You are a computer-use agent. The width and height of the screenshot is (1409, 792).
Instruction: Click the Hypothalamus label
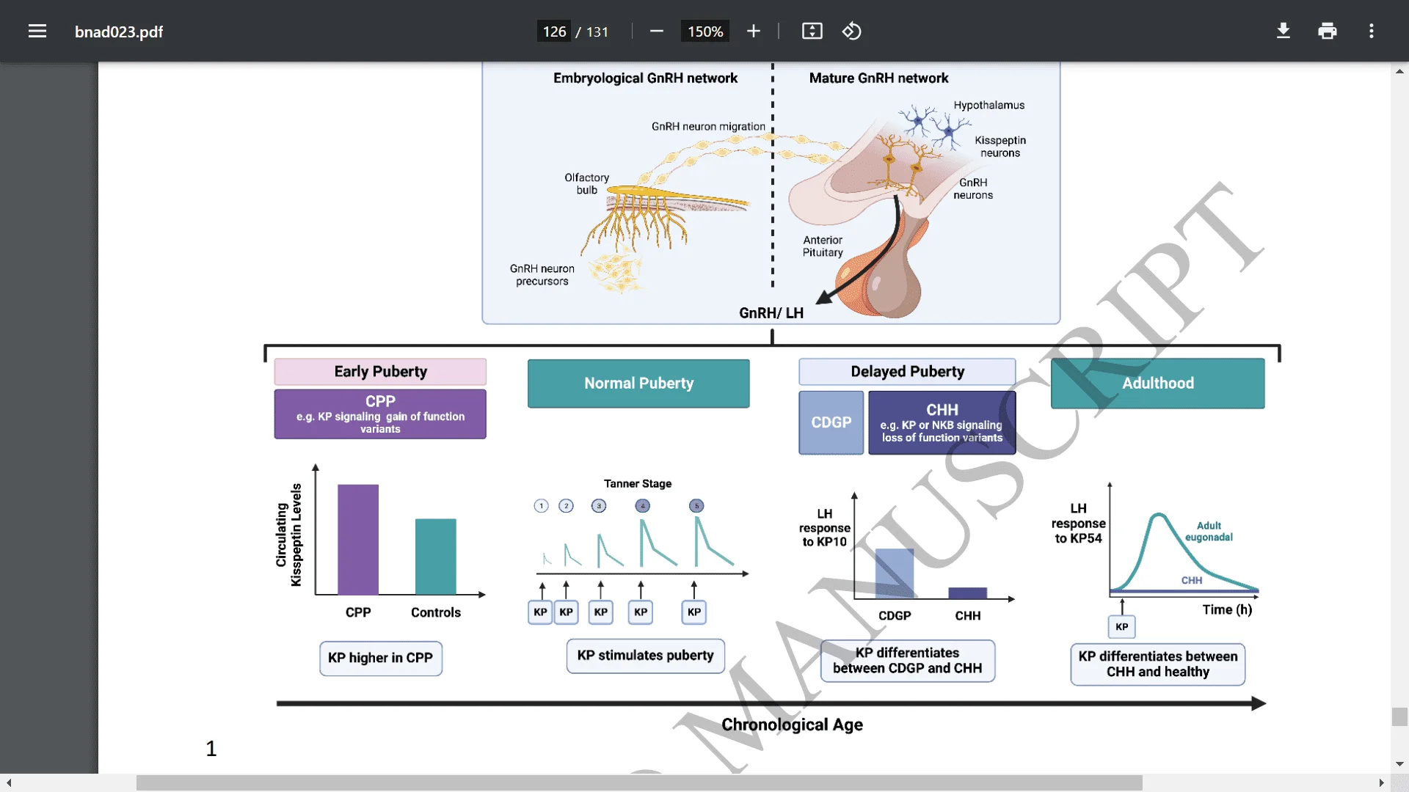point(989,105)
